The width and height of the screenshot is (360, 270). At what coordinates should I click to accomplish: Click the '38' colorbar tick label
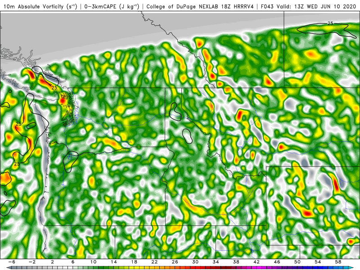[x=236, y=262]
